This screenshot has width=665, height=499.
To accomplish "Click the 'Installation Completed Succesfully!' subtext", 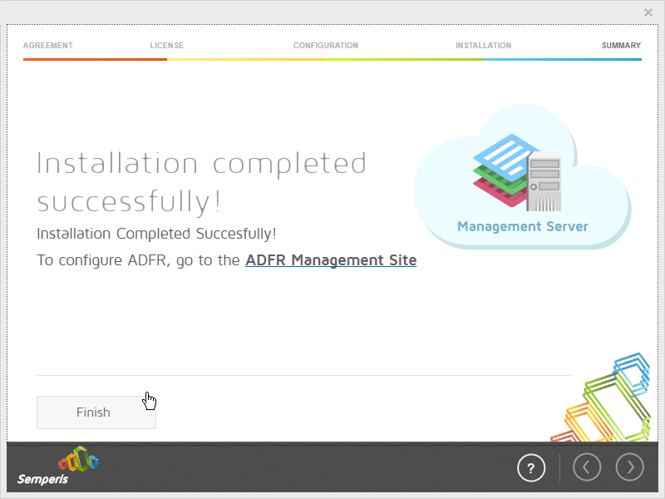I will coord(156,234).
